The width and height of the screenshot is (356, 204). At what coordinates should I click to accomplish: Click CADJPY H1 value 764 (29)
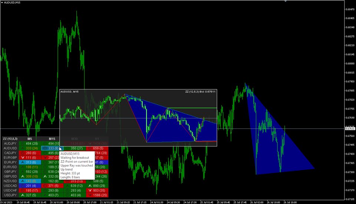pyautogui.click(x=101, y=153)
